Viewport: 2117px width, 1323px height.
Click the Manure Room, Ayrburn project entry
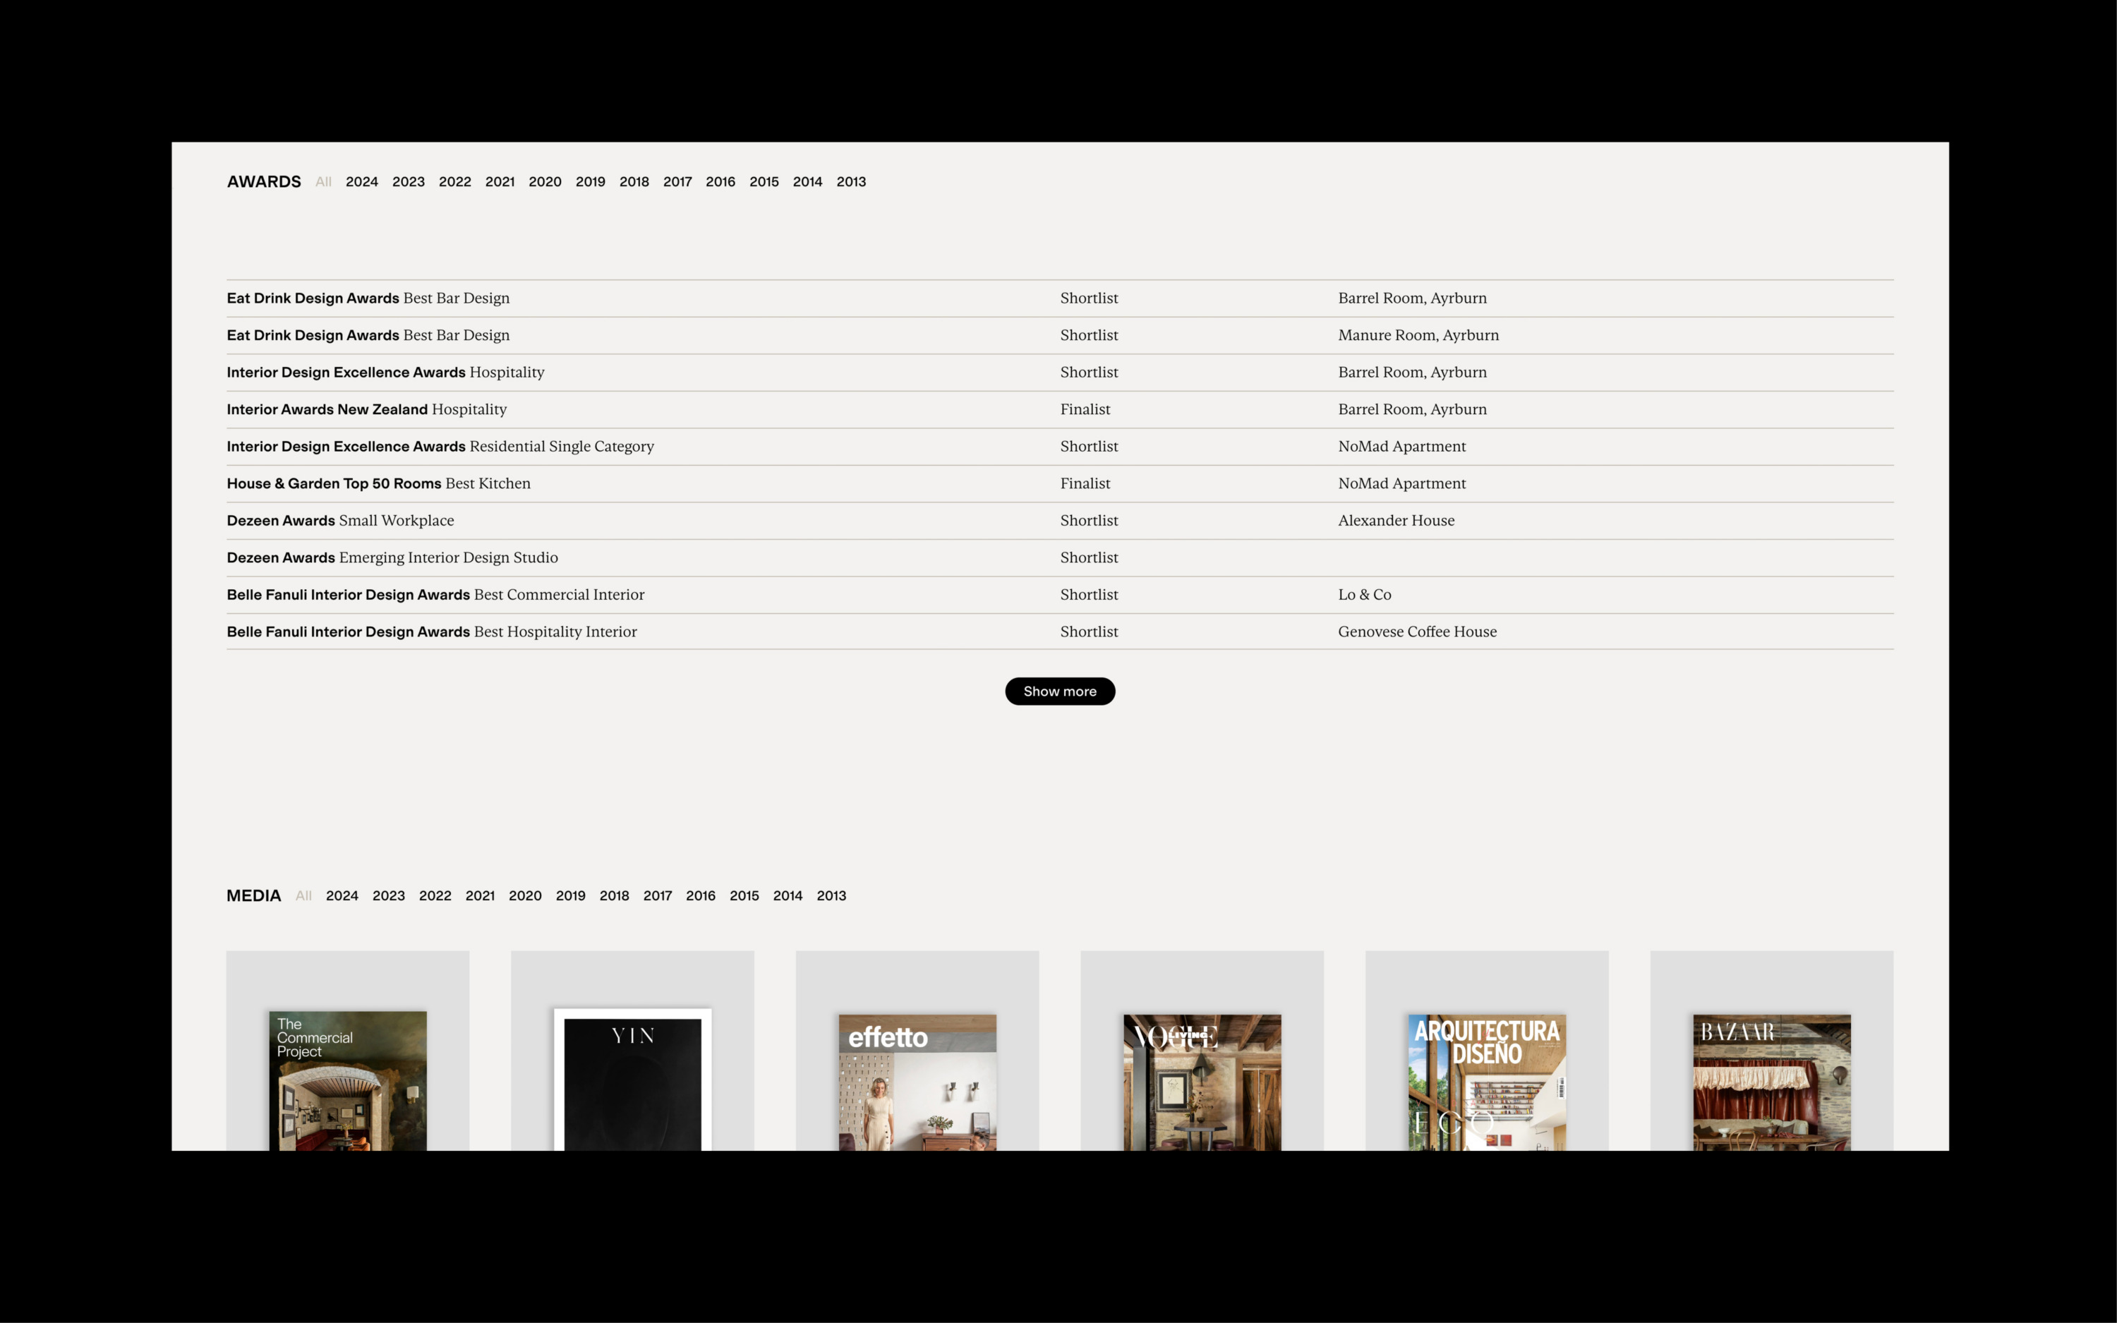pyautogui.click(x=1418, y=335)
